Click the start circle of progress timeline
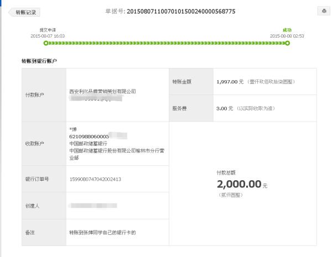This screenshot has width=332, height=257. [46, 43]
